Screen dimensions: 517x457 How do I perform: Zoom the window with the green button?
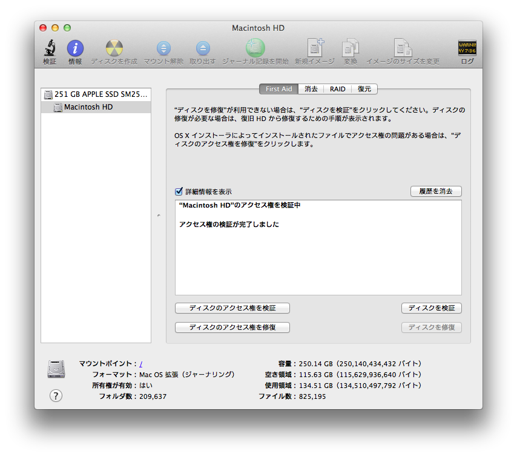67,28
